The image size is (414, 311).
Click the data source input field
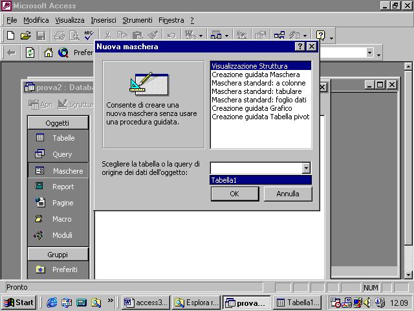256,168
